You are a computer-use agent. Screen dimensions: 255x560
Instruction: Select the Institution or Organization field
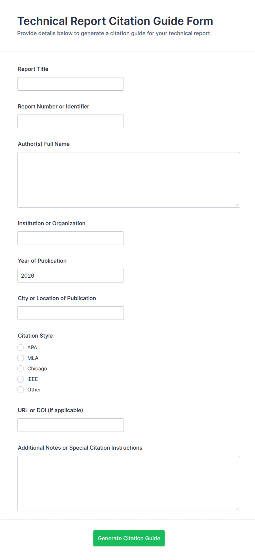pos(70,238)
